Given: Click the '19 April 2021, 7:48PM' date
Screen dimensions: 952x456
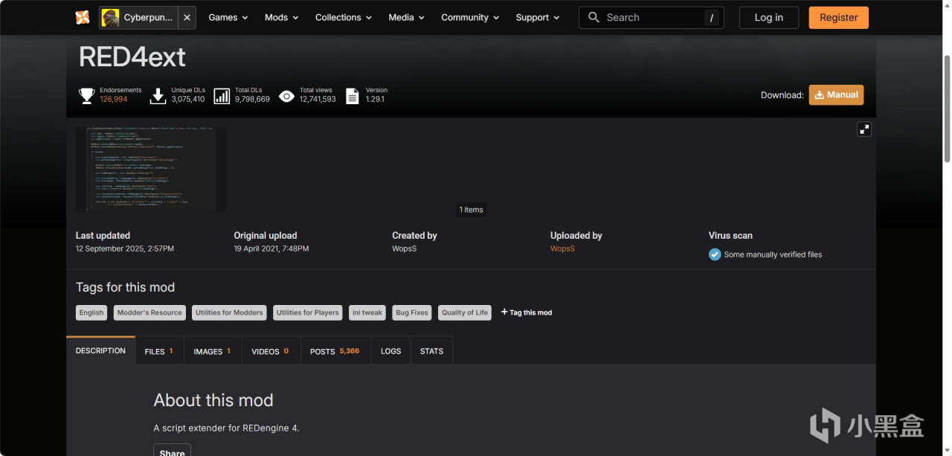Looking at the screenshot, I should [x=271, y=248].
